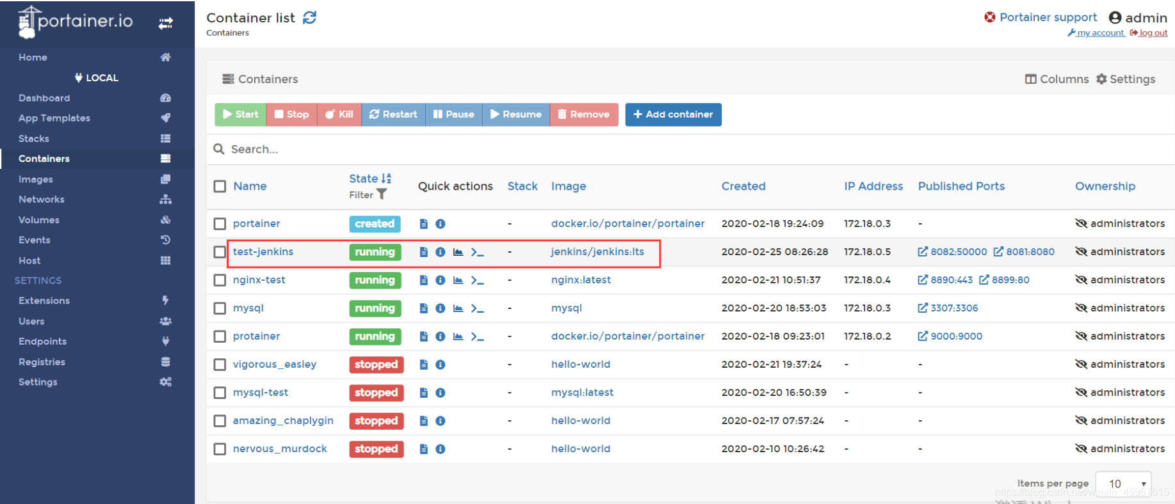Click the Pause button
This screenshot has width=1175, height=504.
click(454, 114)
